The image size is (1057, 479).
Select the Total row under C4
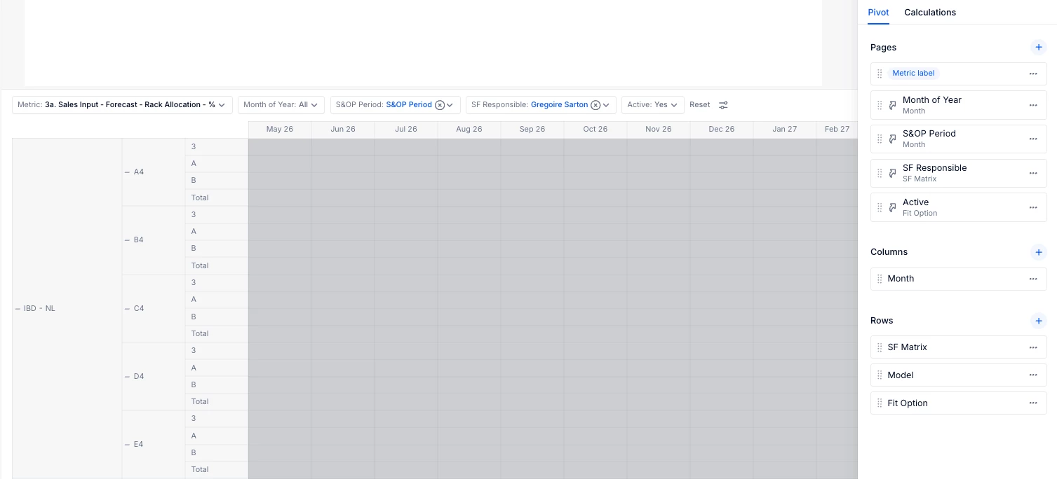(217, 334)
